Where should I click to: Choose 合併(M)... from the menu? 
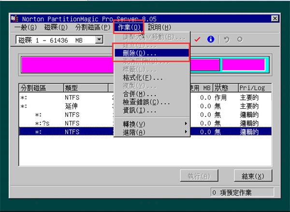[152, 94]
